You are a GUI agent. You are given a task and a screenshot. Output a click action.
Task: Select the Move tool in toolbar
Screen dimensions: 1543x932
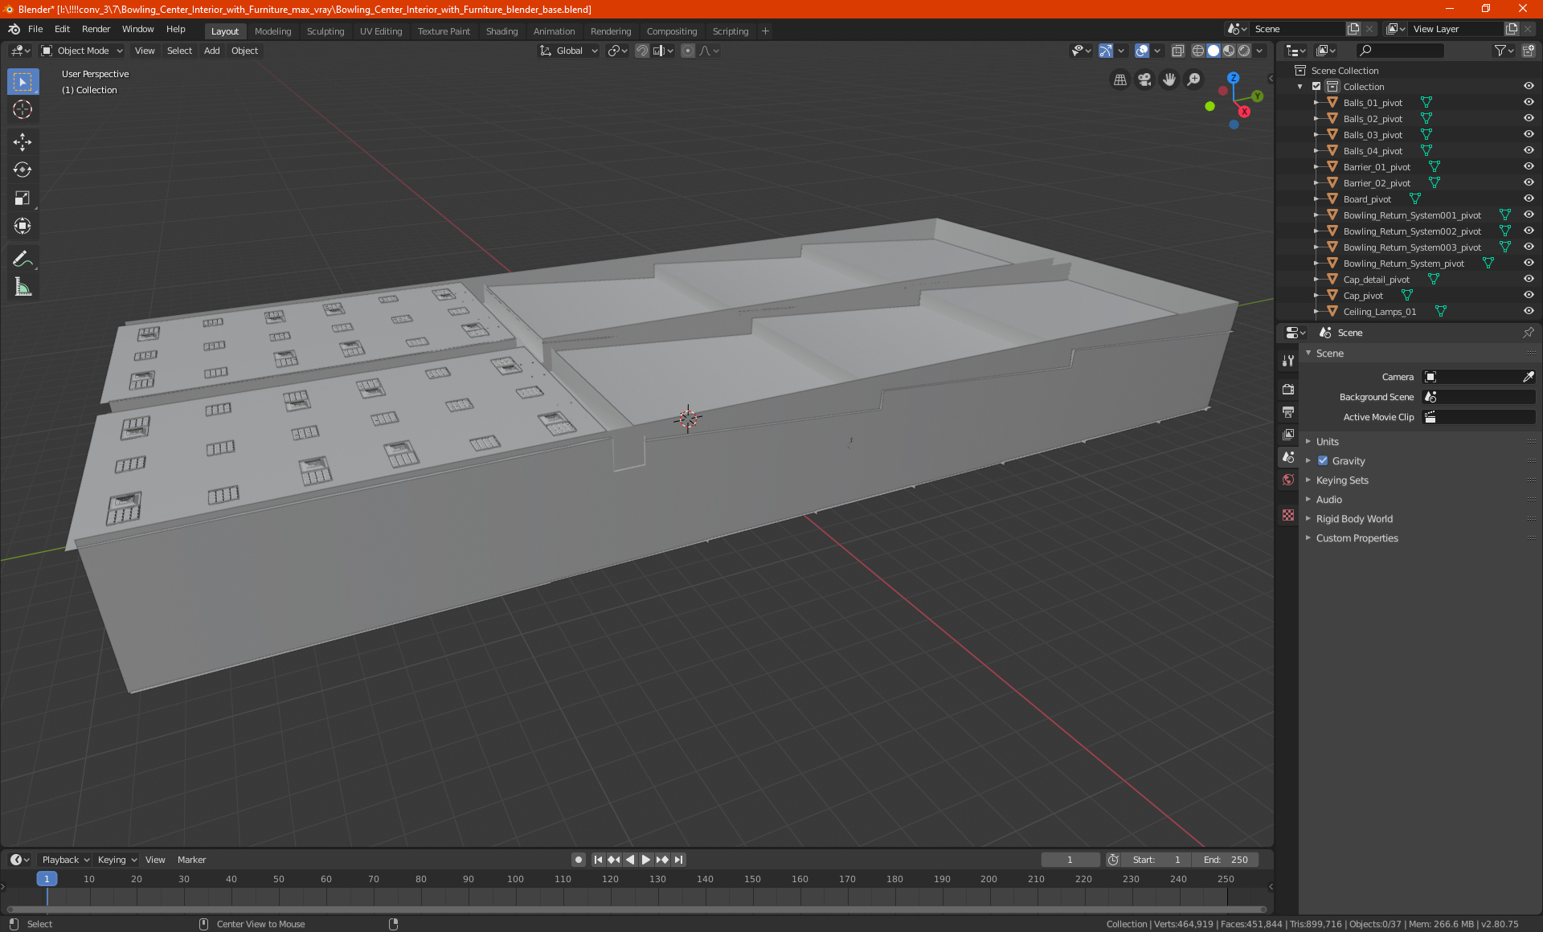[23, 142]
